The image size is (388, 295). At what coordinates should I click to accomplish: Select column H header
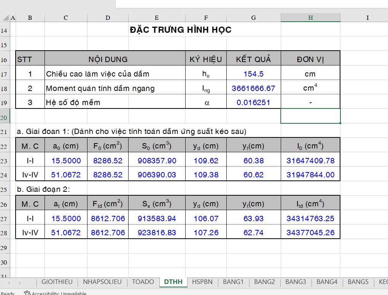pyautogui.click(x=310, y=18)
